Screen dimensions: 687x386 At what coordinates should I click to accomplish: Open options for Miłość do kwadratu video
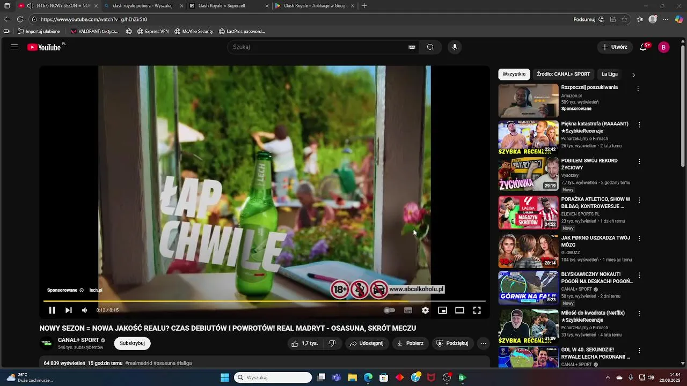pyautogui.click(x=639, y=314)
